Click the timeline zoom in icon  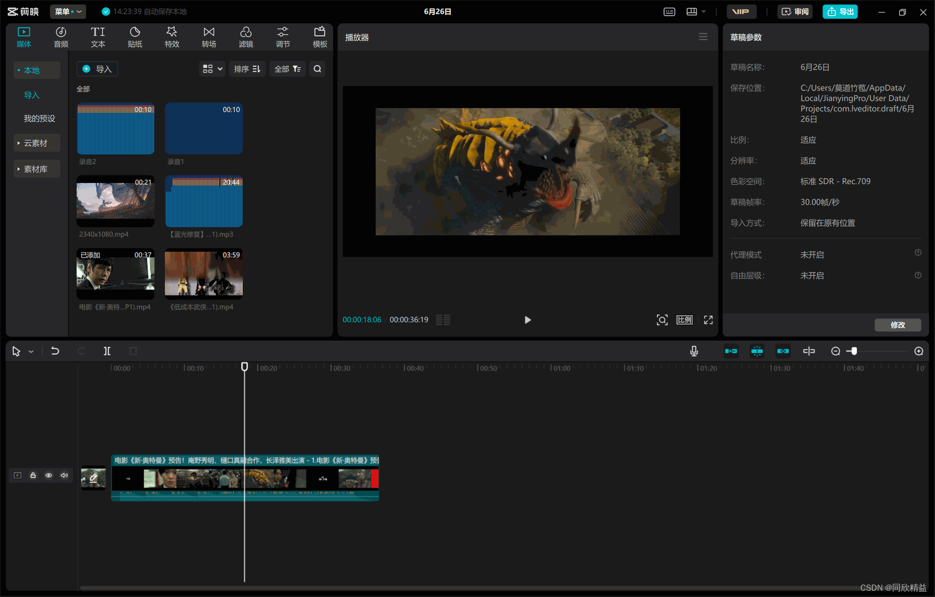pyautogui.click(x=919, y=351)
